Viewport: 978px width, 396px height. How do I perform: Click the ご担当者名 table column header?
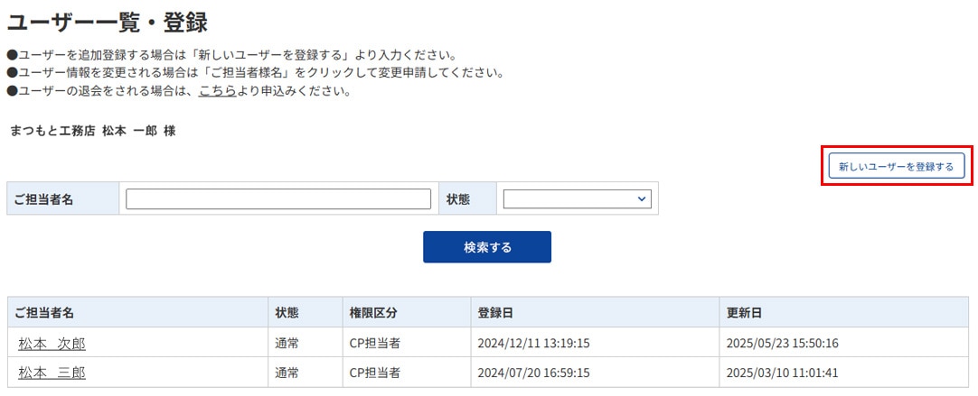point(44,313)
